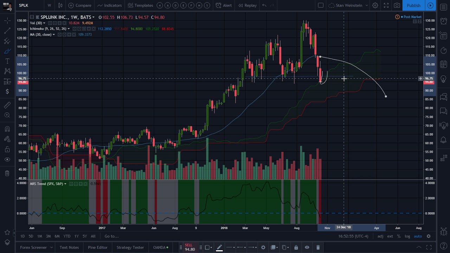450x253 pixels.
Task: Select the YTD date range
Action: point(67,236)
